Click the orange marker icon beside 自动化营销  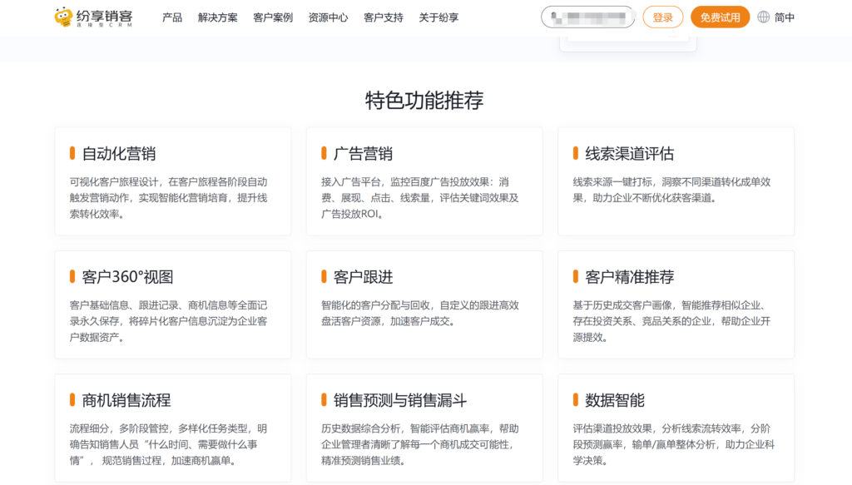(x=72, y=152)
